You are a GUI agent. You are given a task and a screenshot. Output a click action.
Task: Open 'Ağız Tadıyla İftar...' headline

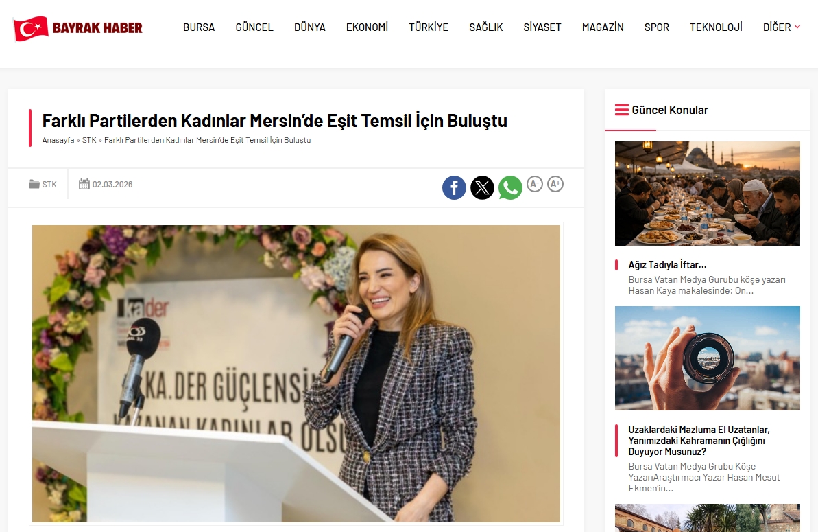pyautogui.click(x=667, y=265)
